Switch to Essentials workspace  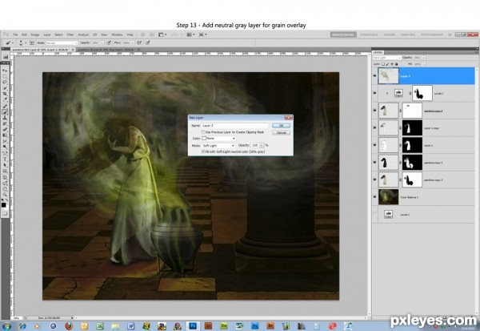(369, 34)
